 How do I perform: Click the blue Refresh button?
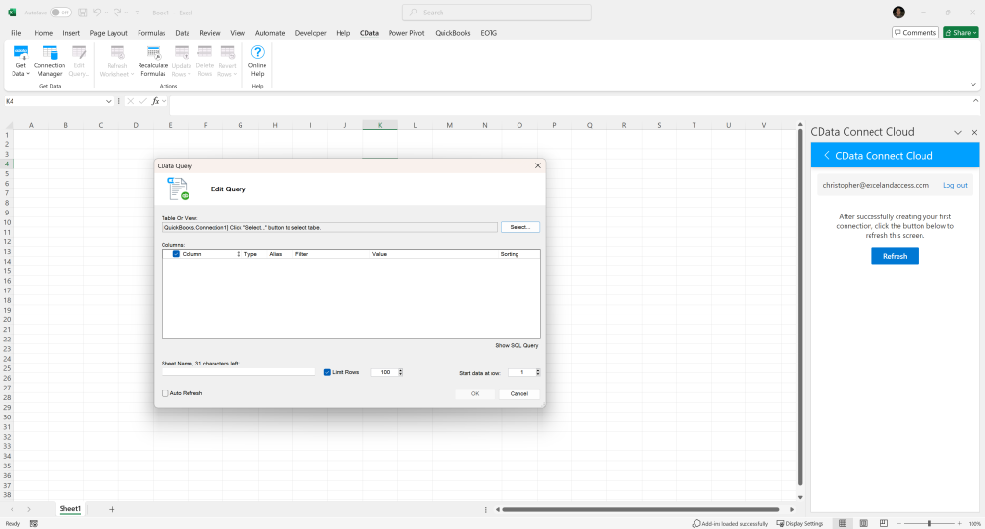[895, 256]
